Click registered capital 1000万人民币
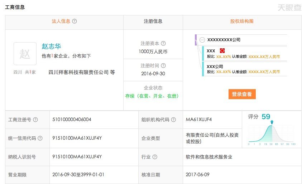The width and height of the screenshot is (302, 184). 153,52
